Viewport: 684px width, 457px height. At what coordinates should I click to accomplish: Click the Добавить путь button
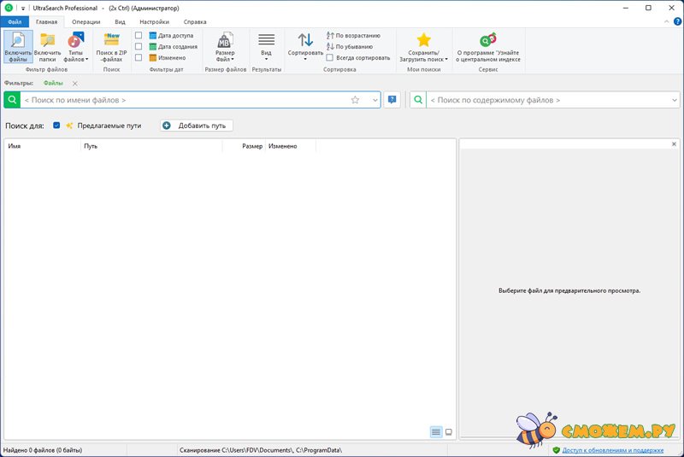[196, 126]
